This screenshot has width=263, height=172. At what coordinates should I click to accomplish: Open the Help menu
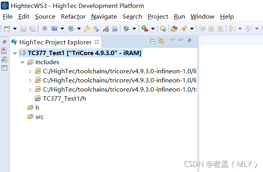[x=227, y=17]
